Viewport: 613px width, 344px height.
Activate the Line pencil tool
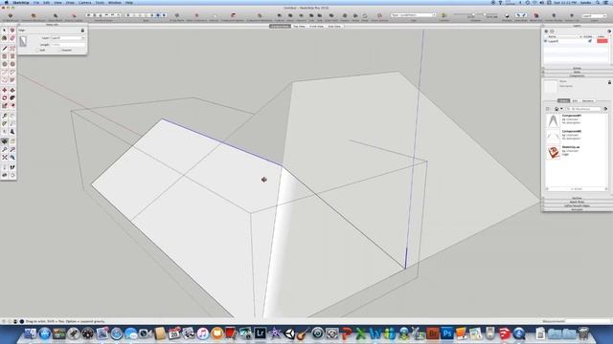click(4, 49)
